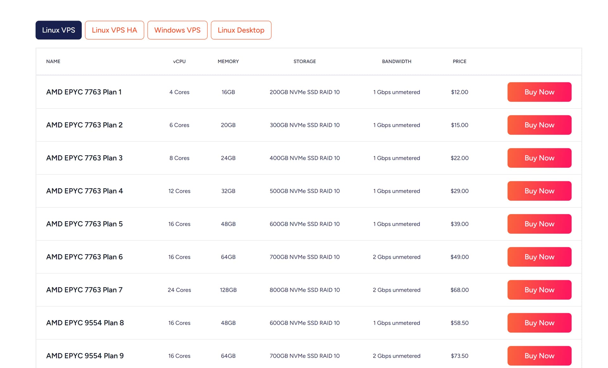Click the 8 Cores vCPU value

(179, 158)
